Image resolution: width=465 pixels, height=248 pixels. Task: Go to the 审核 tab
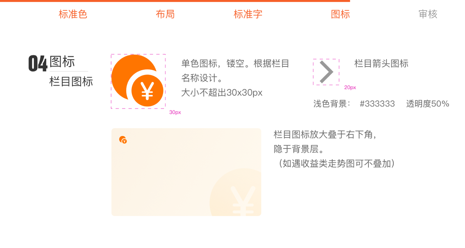[428, 14]
